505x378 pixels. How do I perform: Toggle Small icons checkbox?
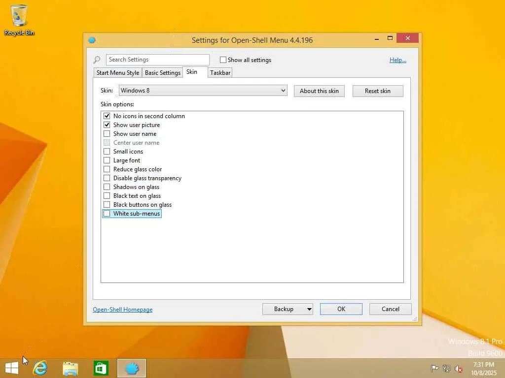point(107,152)
